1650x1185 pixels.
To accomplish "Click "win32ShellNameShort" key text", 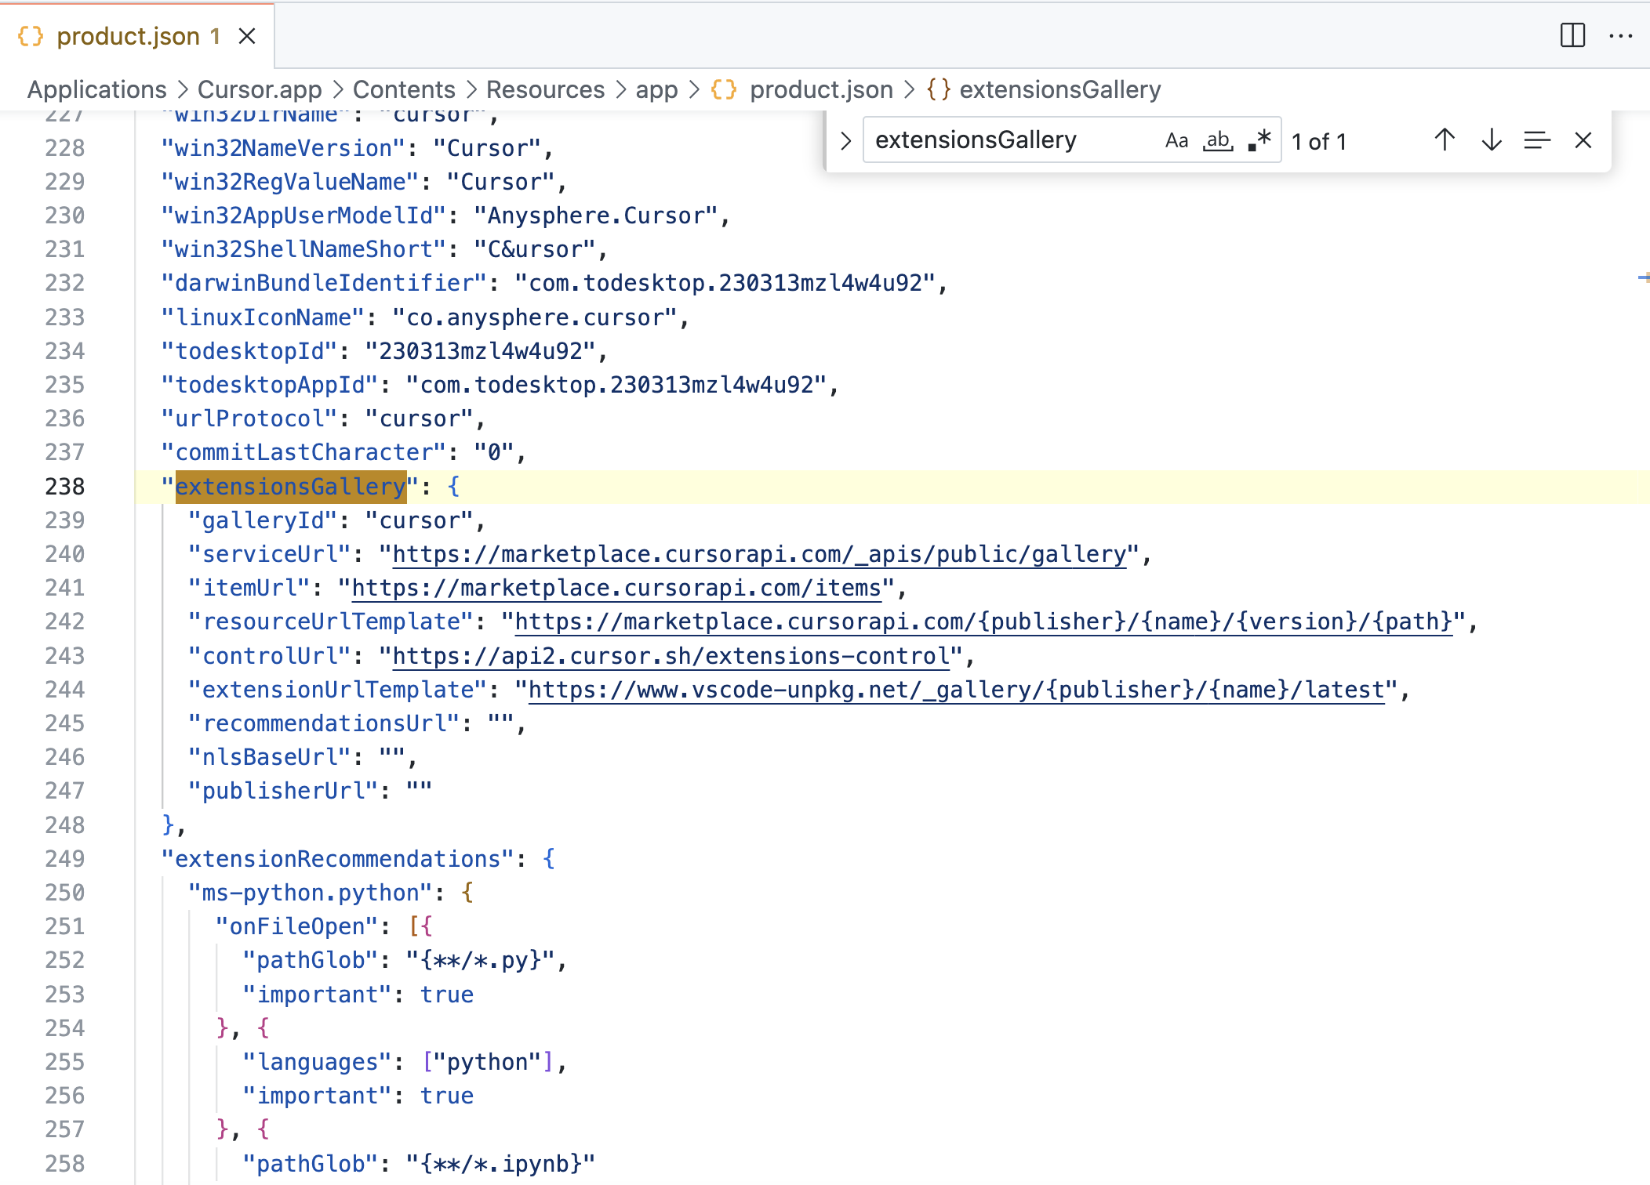I will pos(304,249).
